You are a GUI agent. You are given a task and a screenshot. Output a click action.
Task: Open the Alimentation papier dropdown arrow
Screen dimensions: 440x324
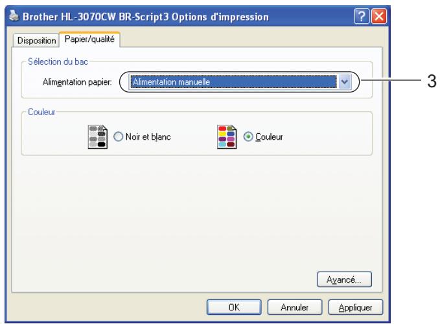344,81
